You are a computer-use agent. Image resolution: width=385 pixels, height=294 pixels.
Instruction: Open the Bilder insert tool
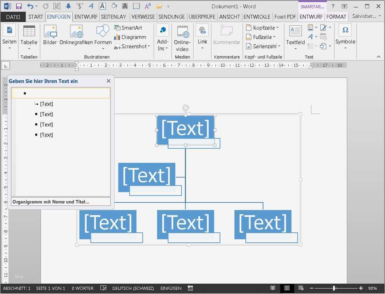coord(50,31)
